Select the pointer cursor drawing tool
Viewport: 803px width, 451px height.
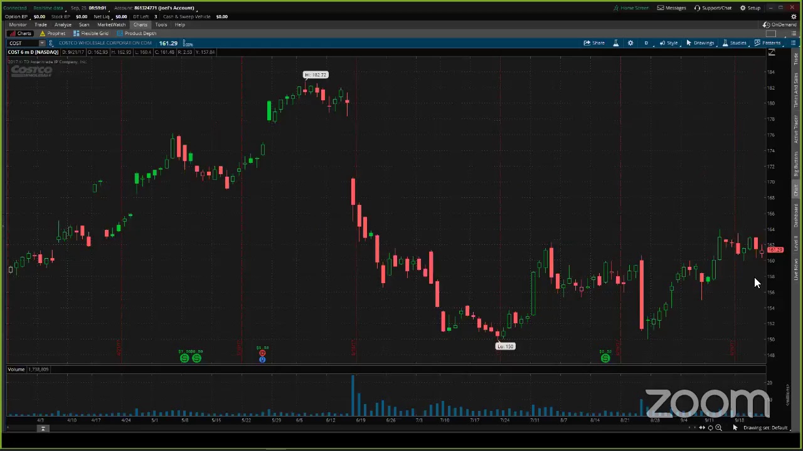click(x=735, y=428)
